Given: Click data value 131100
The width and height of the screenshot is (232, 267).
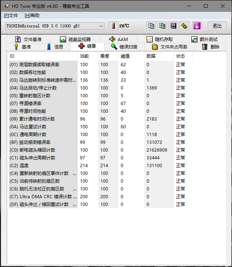Looking at the screenshot, I should [x=154, y=166].
